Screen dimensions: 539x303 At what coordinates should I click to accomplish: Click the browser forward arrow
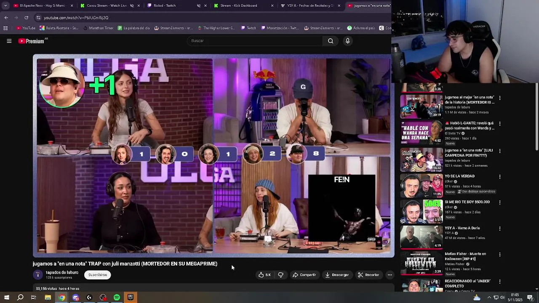(16, 18)
